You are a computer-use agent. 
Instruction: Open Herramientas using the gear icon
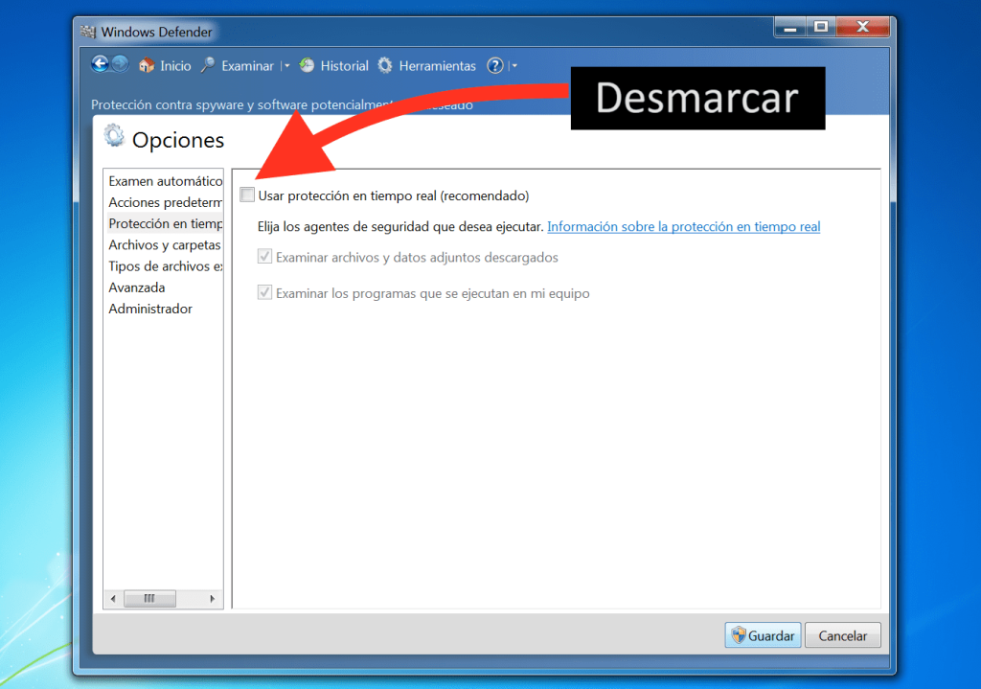pyautogui.click(x=386, y=65)
